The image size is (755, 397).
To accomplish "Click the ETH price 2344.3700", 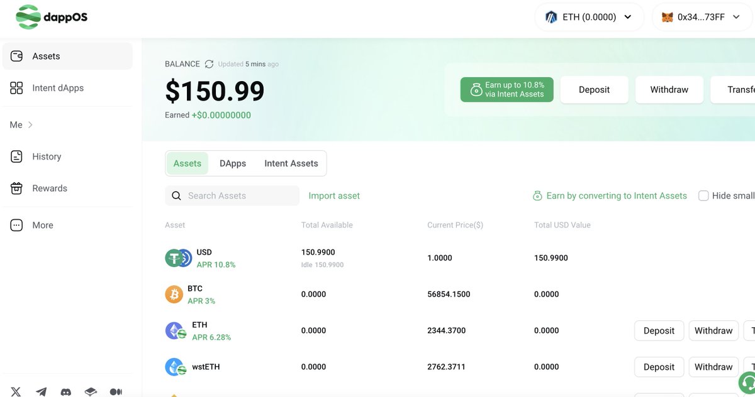I will coord(446,330).
